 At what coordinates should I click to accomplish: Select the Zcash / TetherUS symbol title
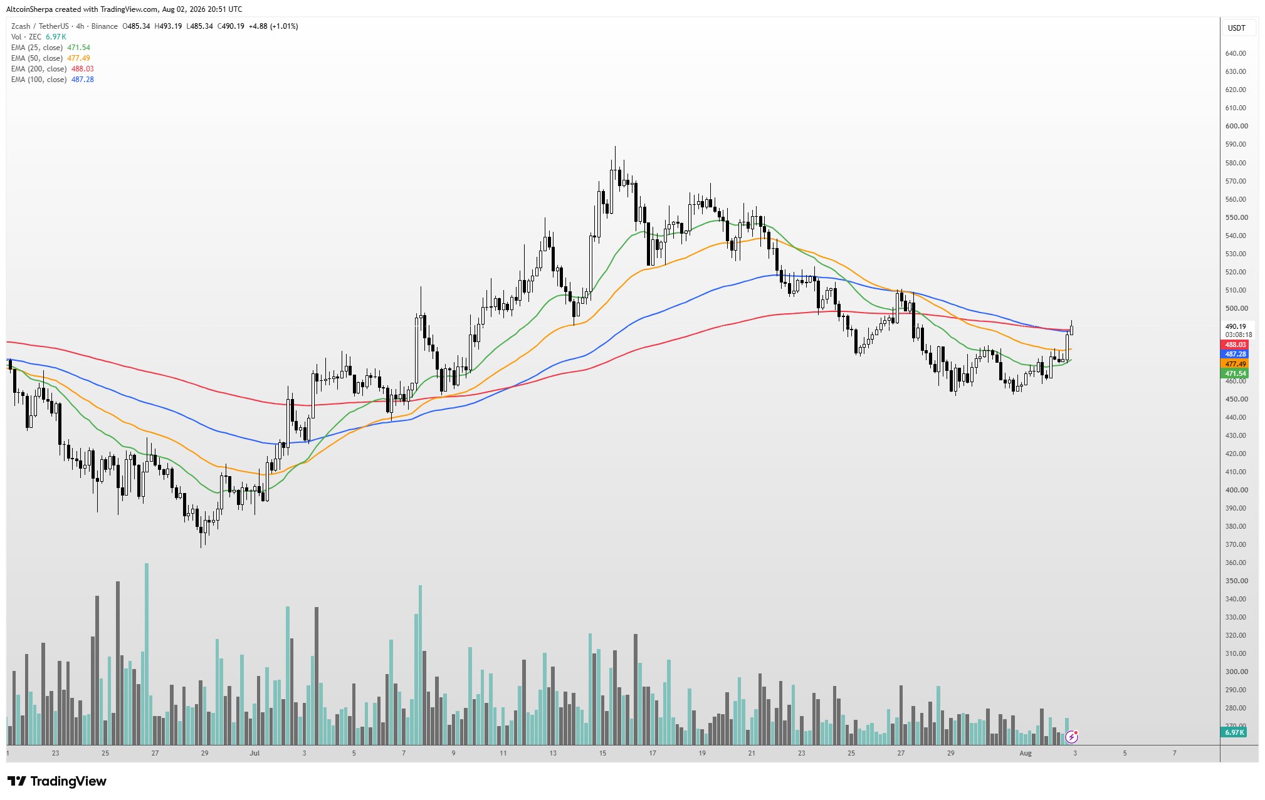40,26
